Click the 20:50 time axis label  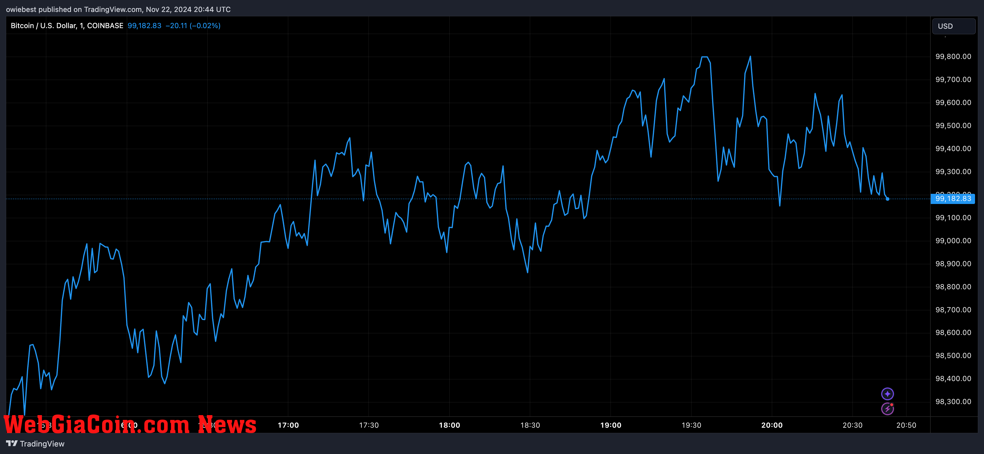[906, 425]
